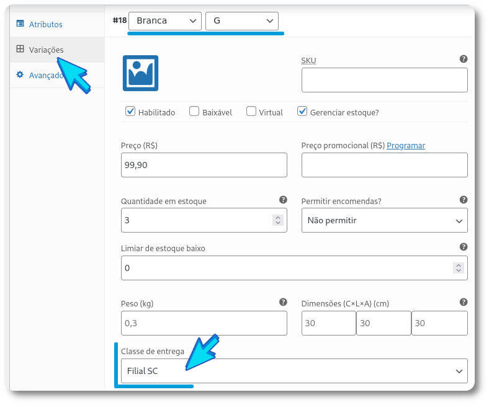489x405 pixels.
Task: Click the stock quantity spinner arrows
Action: coord(278,220)
